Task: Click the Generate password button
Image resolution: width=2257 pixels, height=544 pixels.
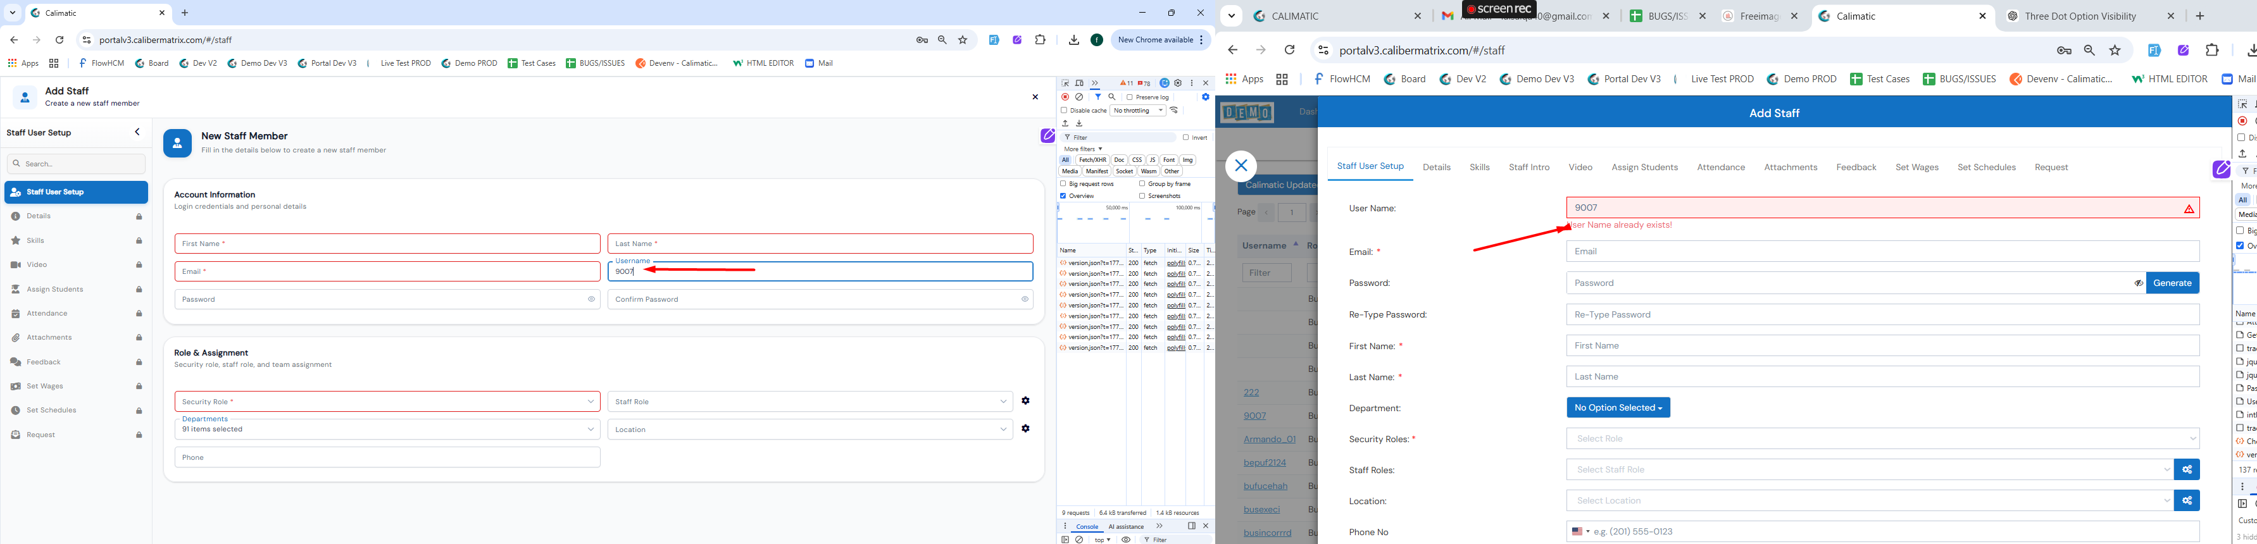Action: click(2172, 283)
